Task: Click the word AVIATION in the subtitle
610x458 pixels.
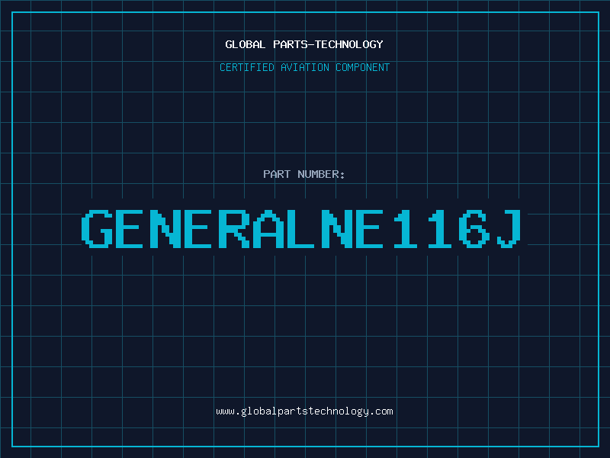Action: click(305, 68)
